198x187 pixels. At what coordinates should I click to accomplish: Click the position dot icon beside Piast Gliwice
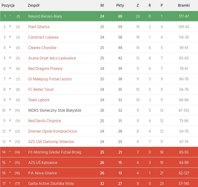click(10, 26)
